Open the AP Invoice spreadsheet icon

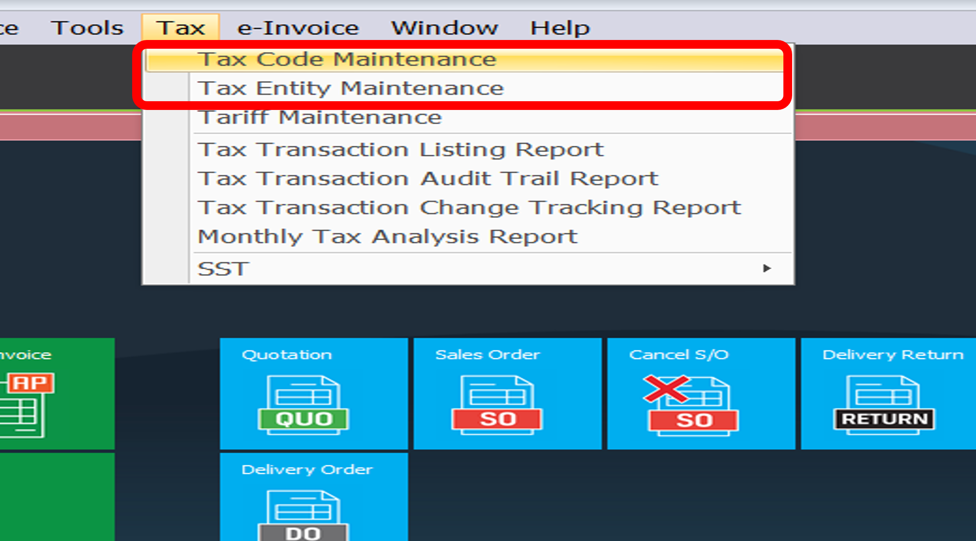[x=25, y=405]
